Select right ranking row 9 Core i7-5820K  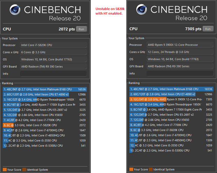point(171,130)
